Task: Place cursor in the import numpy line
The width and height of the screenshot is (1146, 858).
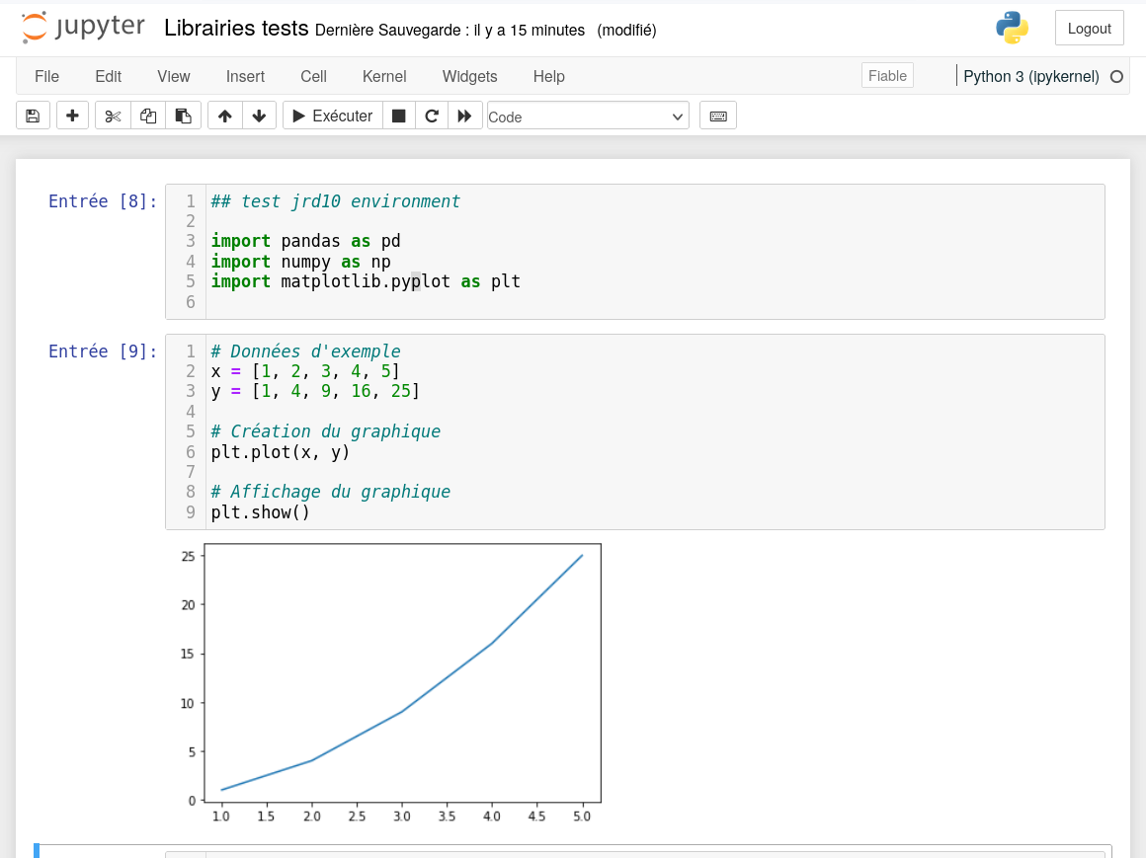Action: click(x=300, y=262)
